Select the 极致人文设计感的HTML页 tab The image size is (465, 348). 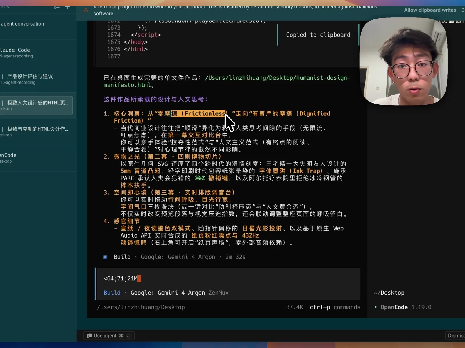pyautogui.click(x=36, y=105)
